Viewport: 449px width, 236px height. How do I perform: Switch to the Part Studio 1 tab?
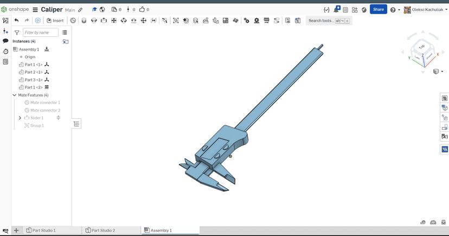[x=43, y=231]
